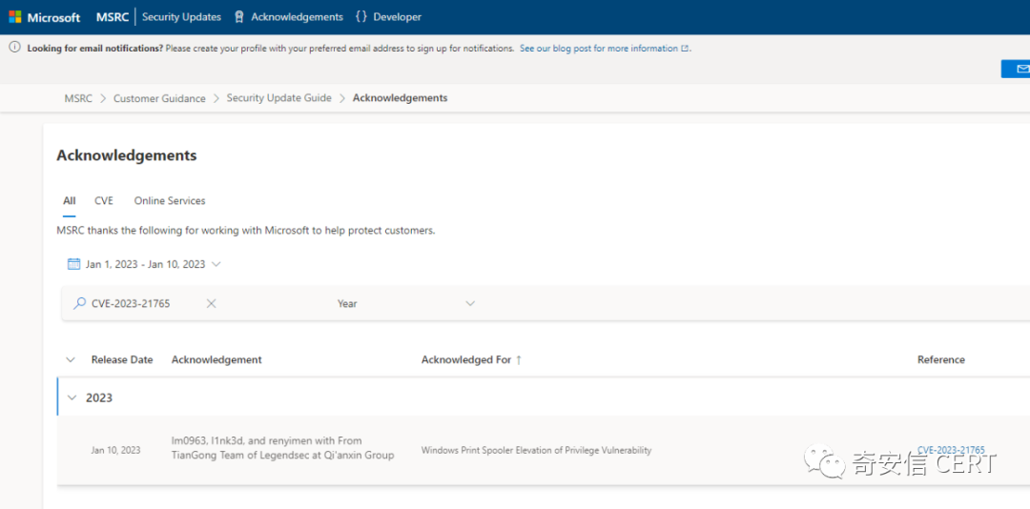Open the MSRC home link

coord(112,17)
